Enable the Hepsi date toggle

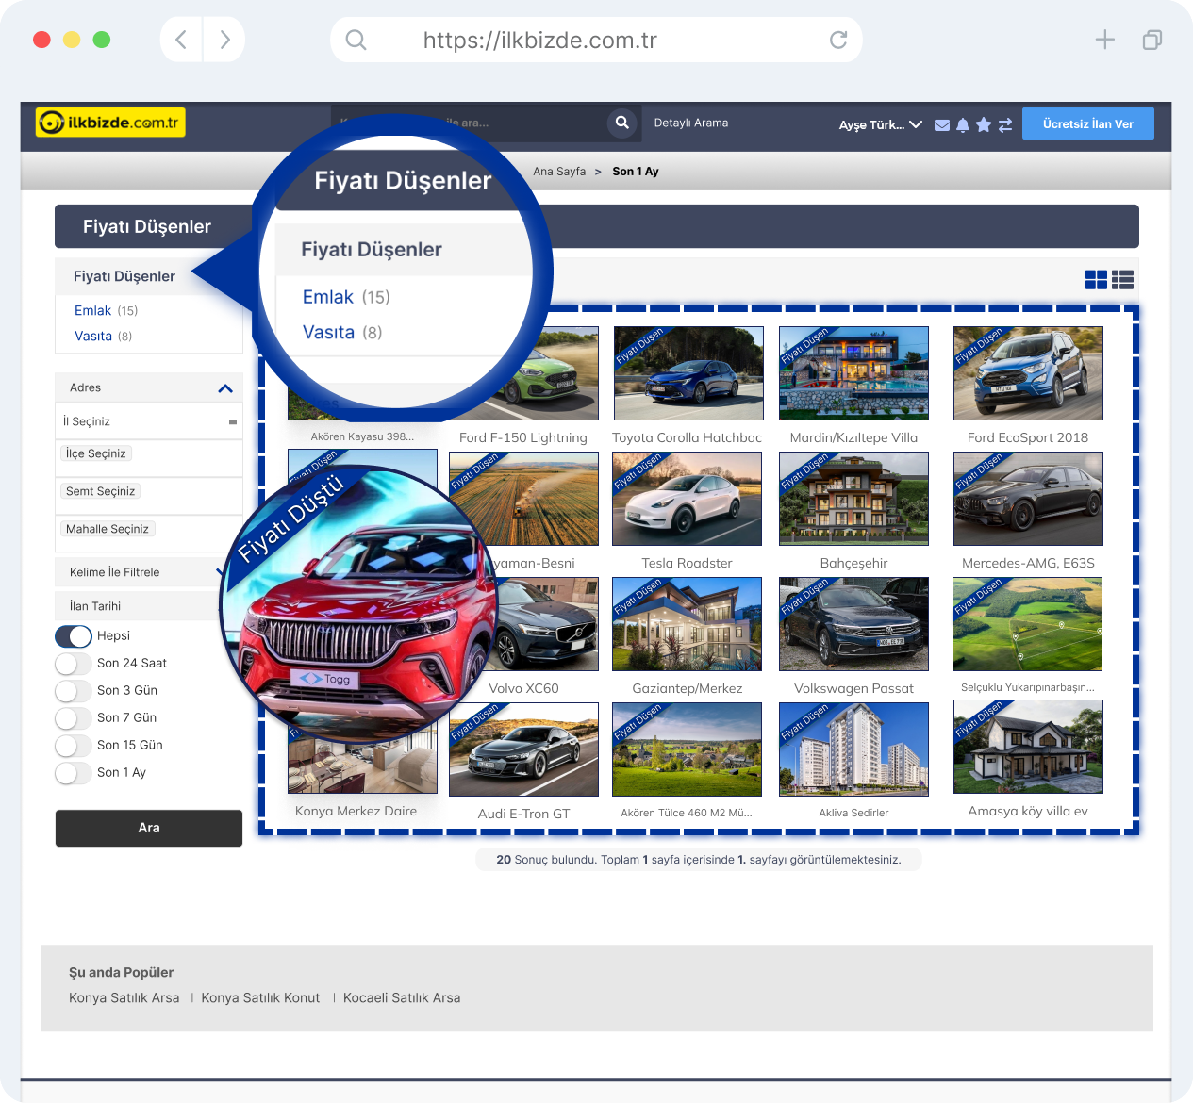point(74,636)
